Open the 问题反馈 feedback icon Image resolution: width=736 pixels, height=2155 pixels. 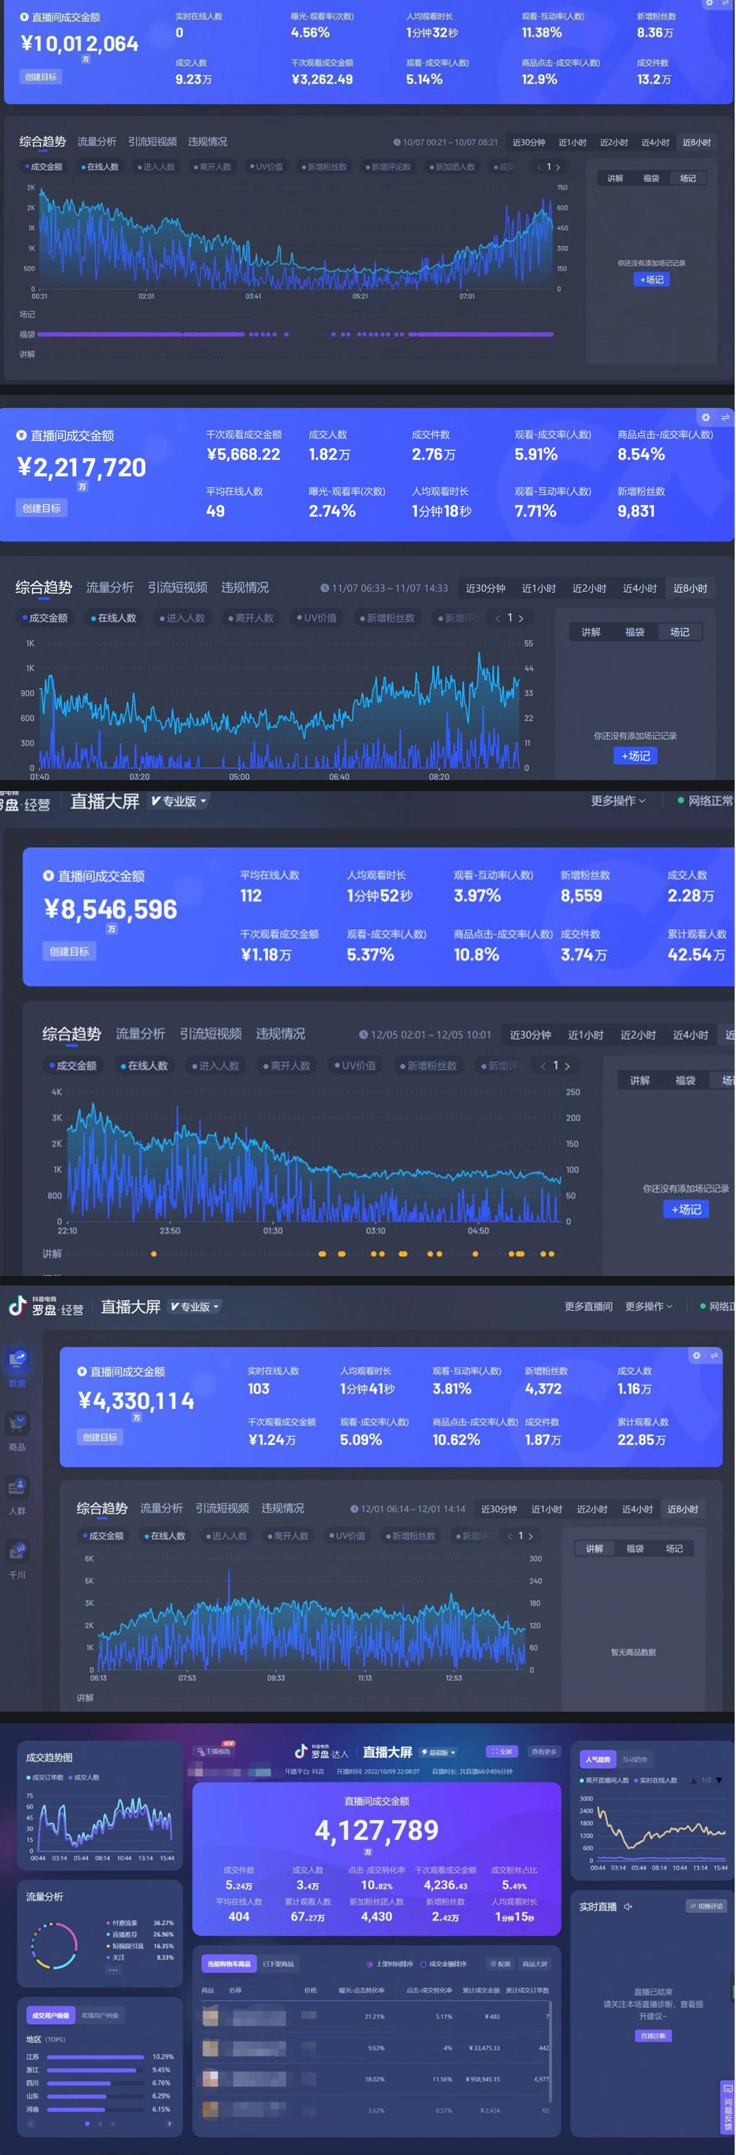point(726,2108)
